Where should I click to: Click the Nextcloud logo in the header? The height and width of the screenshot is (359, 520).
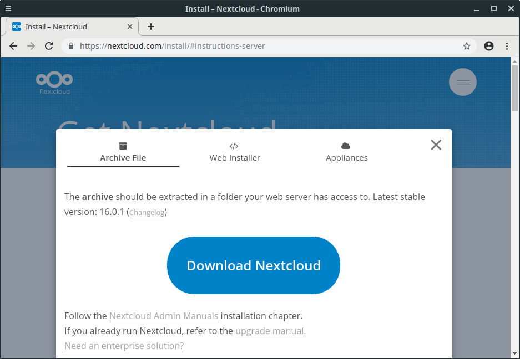(54, 81)
